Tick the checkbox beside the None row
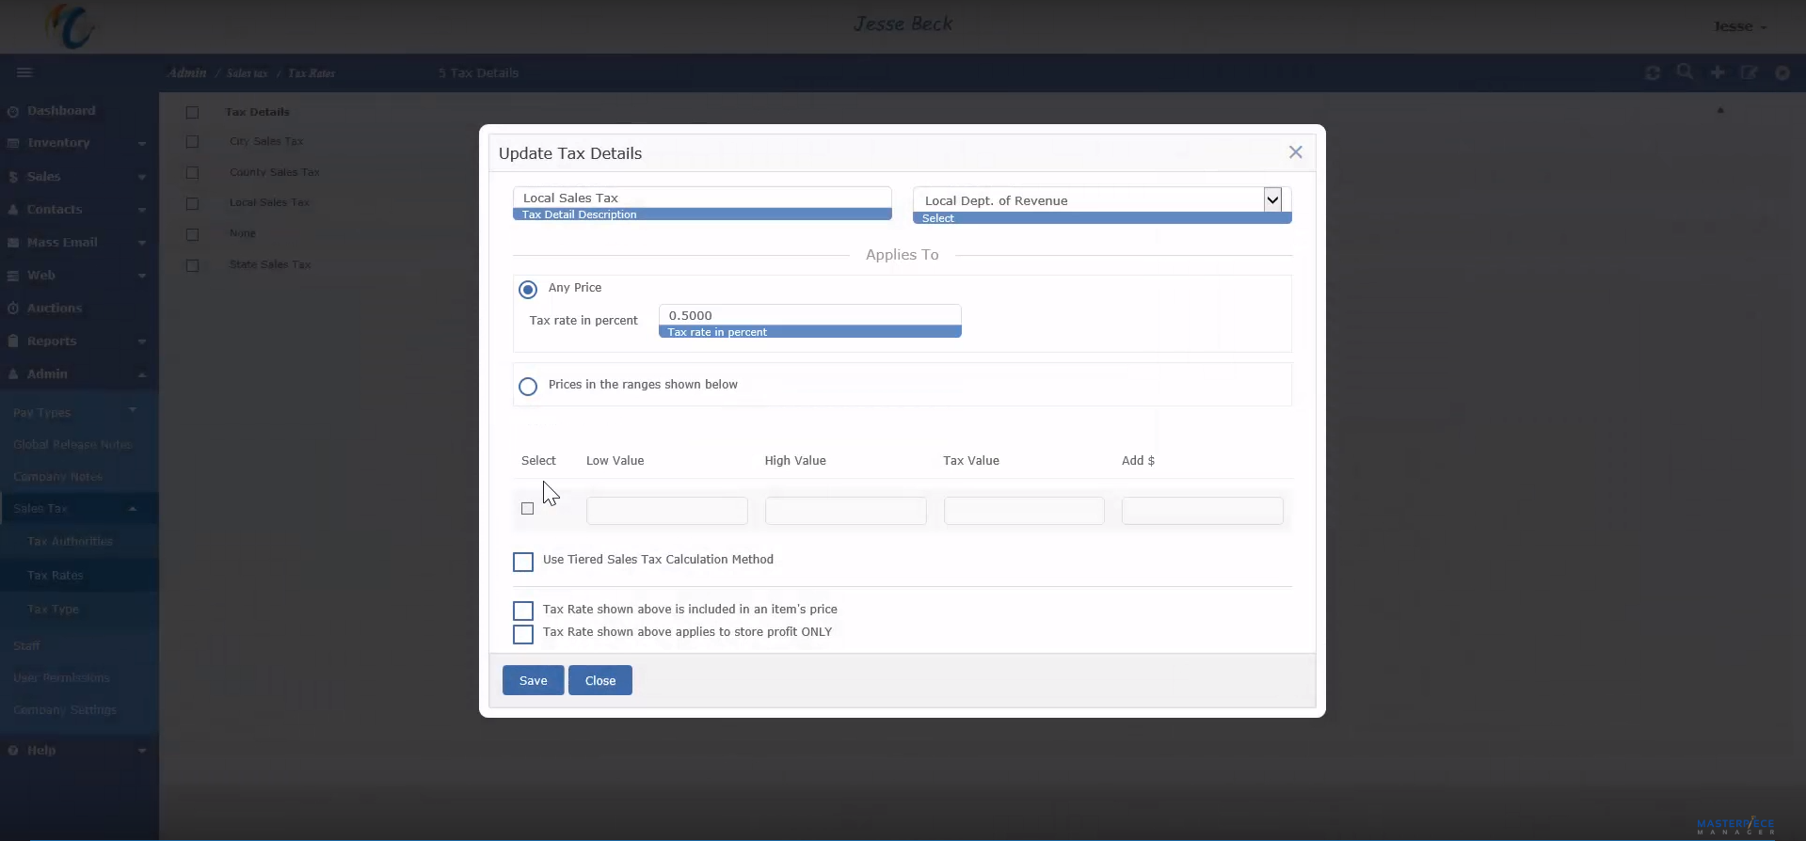 click(x=192, y=234)
